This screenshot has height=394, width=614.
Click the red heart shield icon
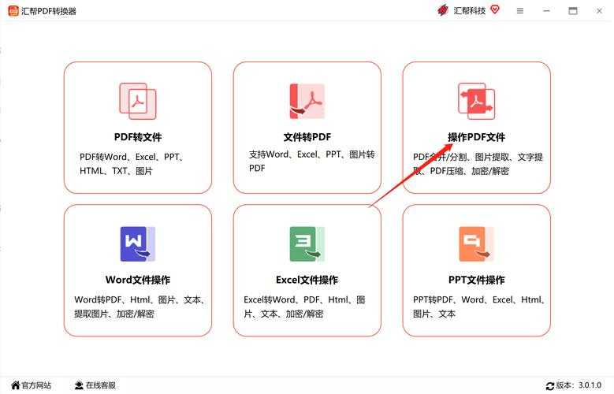pos(495,9)
